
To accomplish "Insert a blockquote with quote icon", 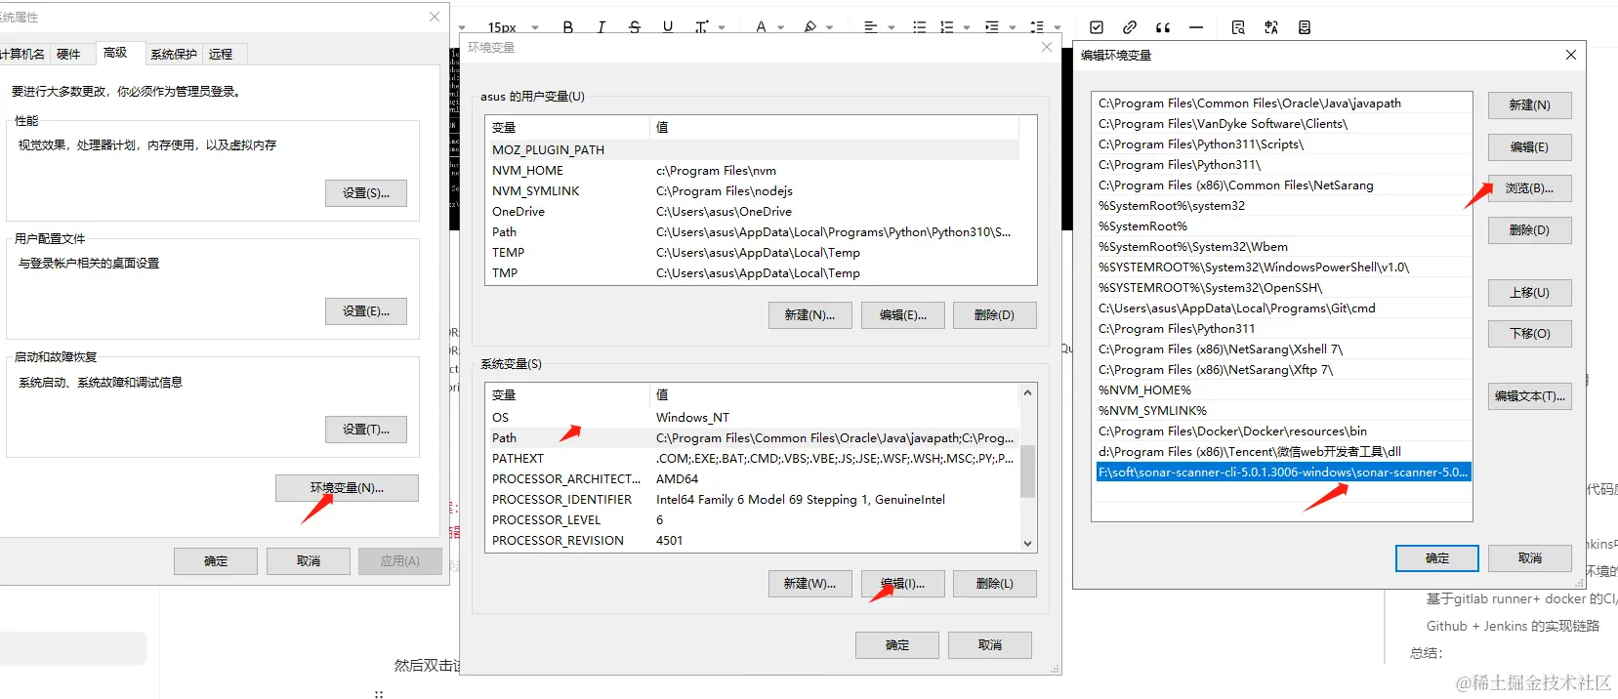I will coord(1163,27).
